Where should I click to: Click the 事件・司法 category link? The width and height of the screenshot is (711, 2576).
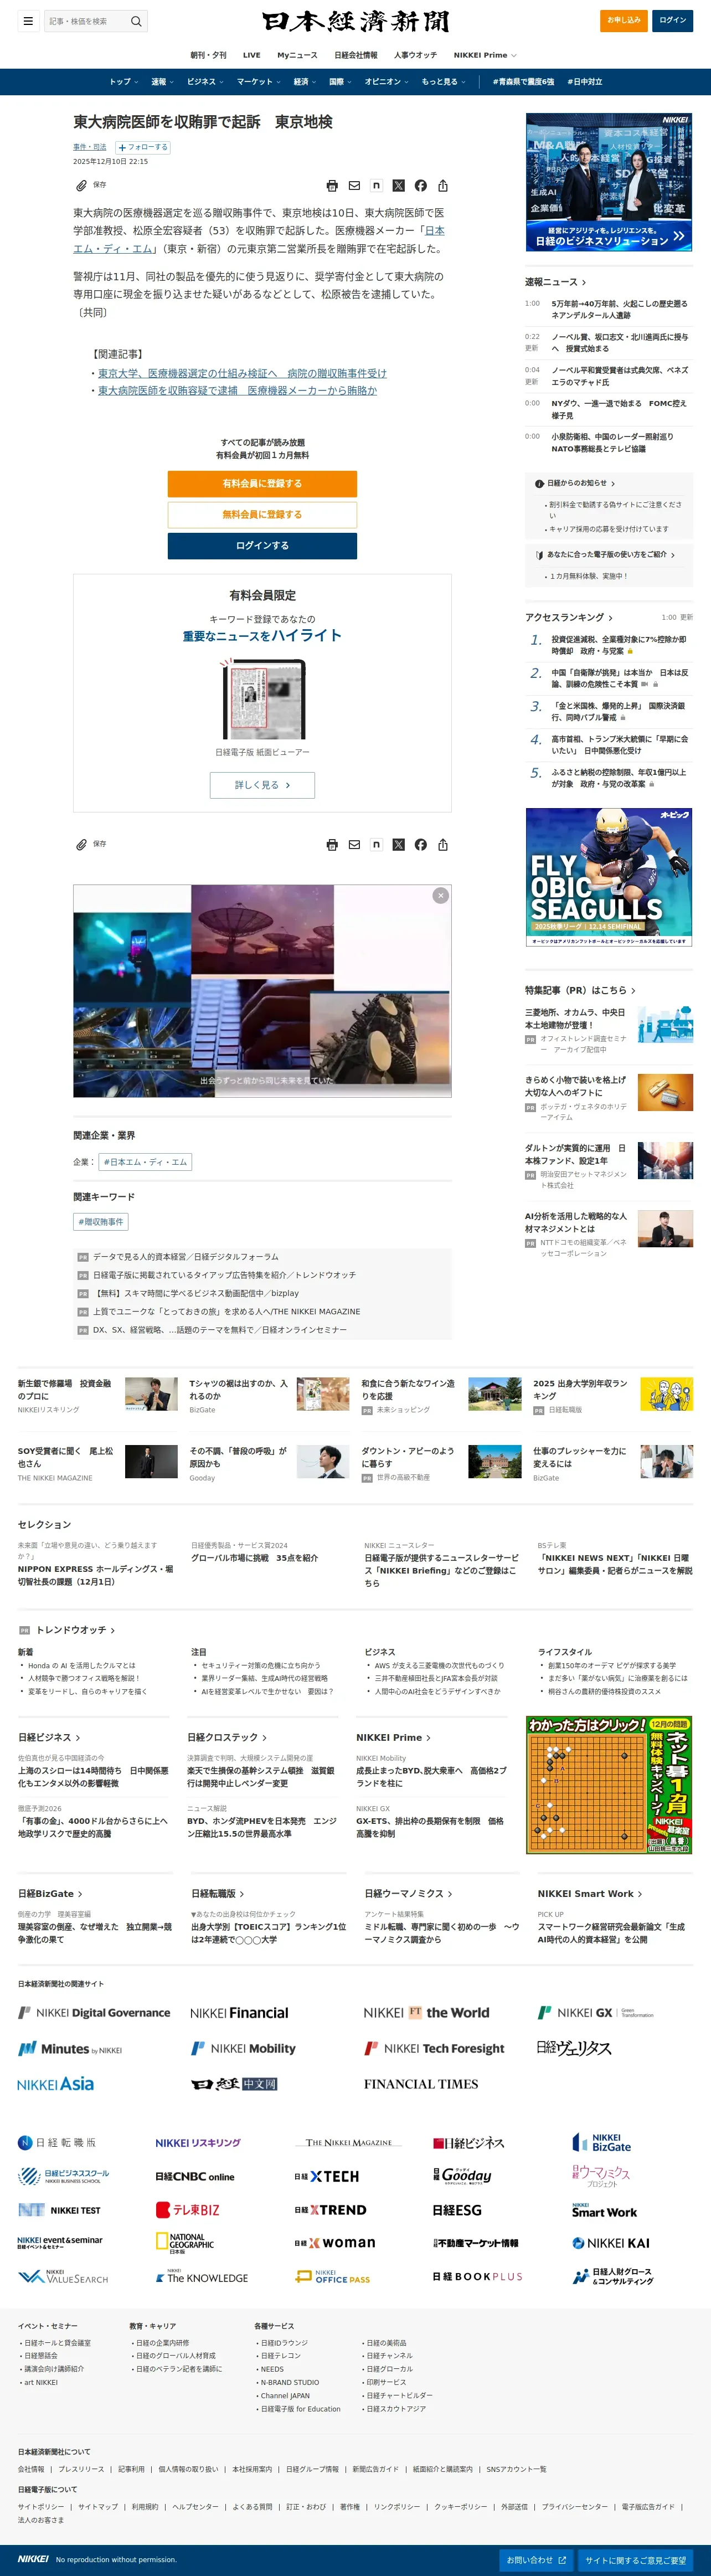coord(89,147)
